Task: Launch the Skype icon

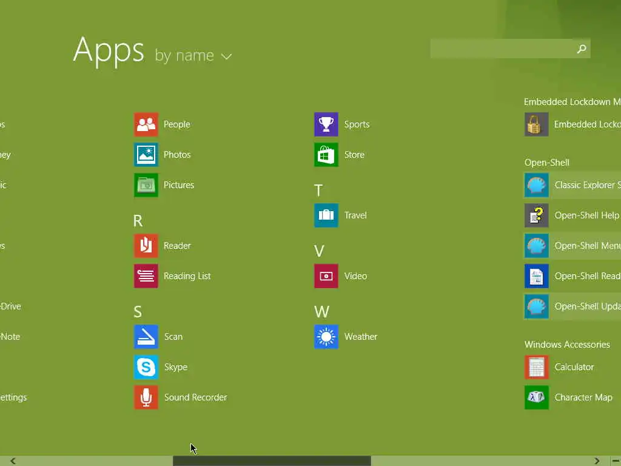Action: click(x=146, y=367)
